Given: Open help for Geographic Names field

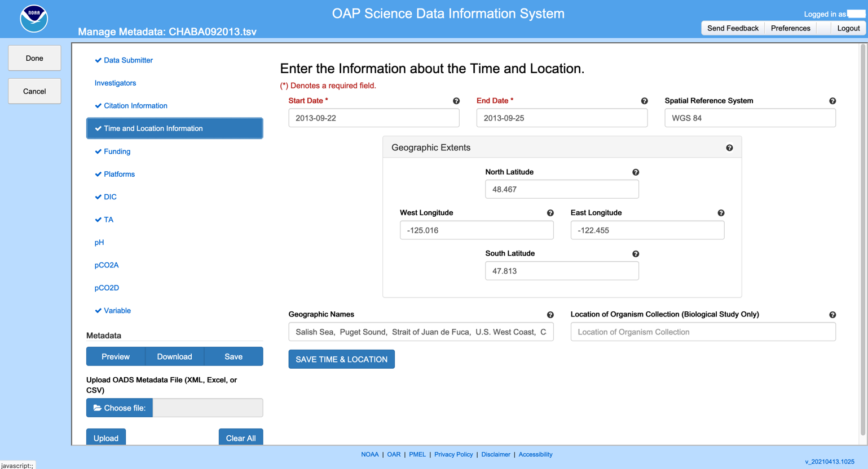Looking at the screenshot, I should click(550, 315).
